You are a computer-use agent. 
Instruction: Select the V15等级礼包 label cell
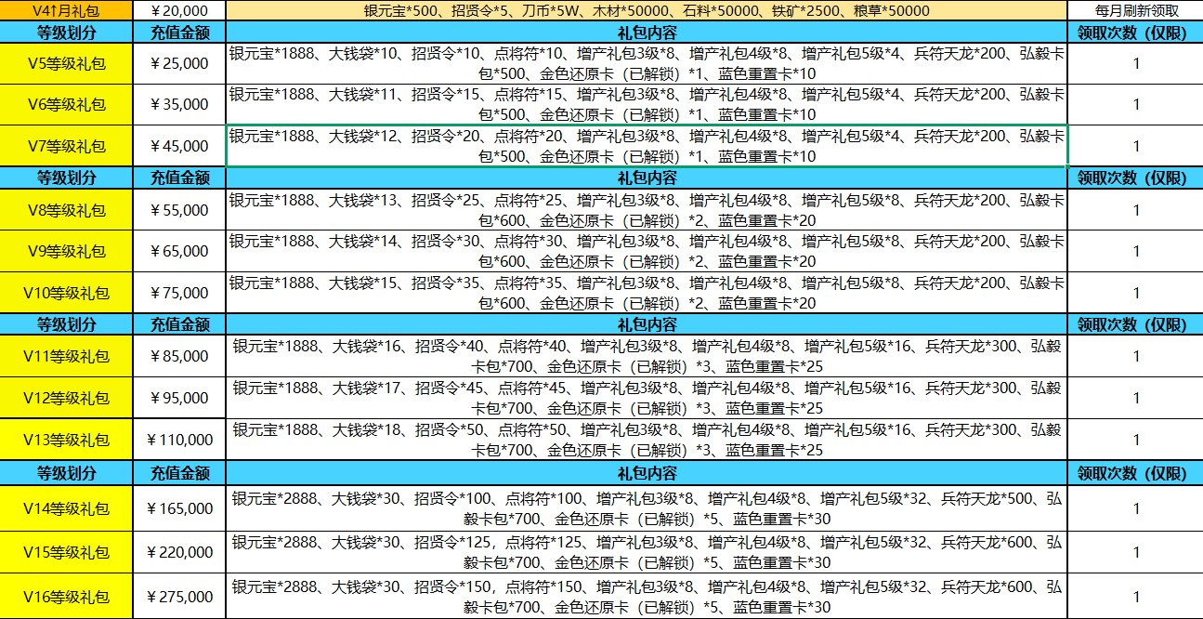pos(66,552)
